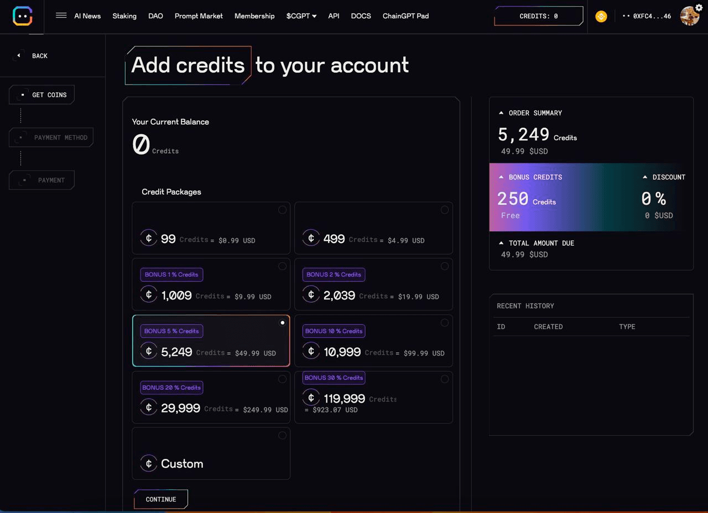The width and height of the screenshot is (708, 513).
Task: Collapse the Order Summary section
Action: click(x=501, y=113)
